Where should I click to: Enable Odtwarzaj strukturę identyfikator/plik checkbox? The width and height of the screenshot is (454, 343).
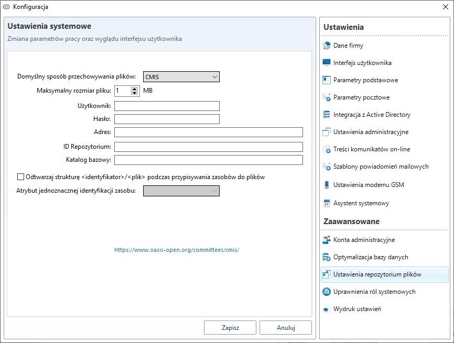21,177
